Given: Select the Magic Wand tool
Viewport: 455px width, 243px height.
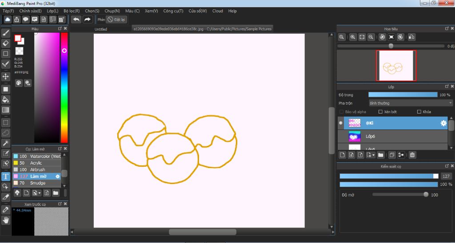Looking at the screenshot, I should point(5,143).
